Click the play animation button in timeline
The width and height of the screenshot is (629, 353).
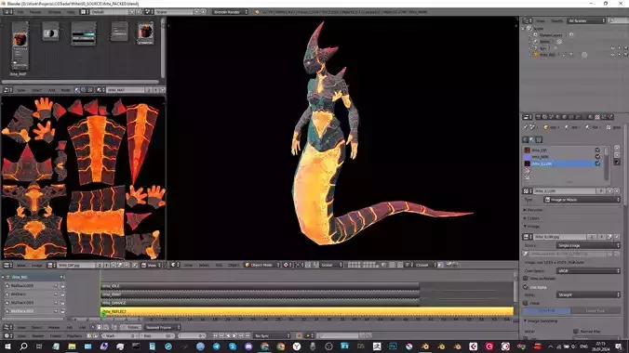(x=234, y=335)
